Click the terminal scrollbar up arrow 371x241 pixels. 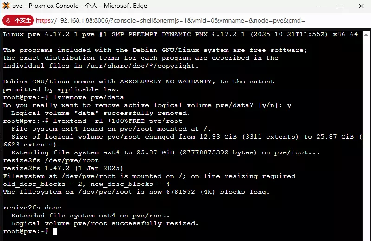click(x=366, y=35)
